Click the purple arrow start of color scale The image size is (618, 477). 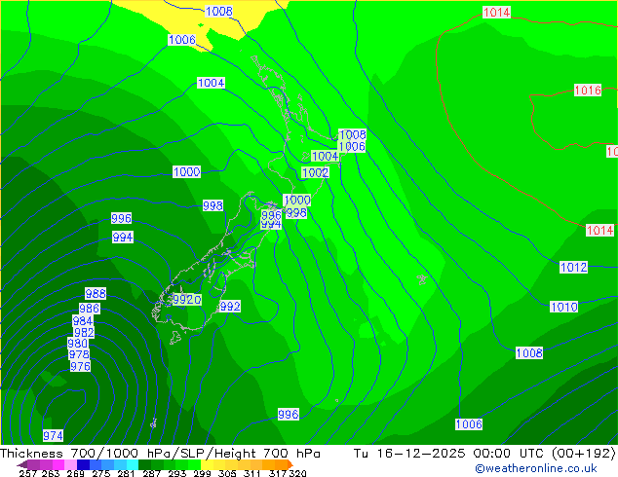21,464
